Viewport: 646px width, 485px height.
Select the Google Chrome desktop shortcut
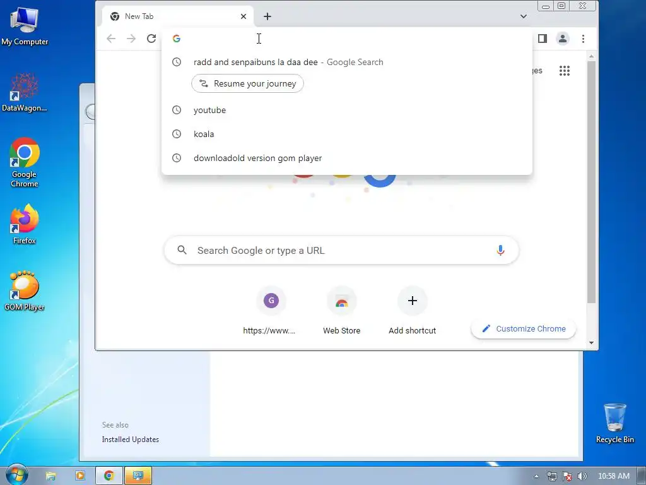(25, 162)
